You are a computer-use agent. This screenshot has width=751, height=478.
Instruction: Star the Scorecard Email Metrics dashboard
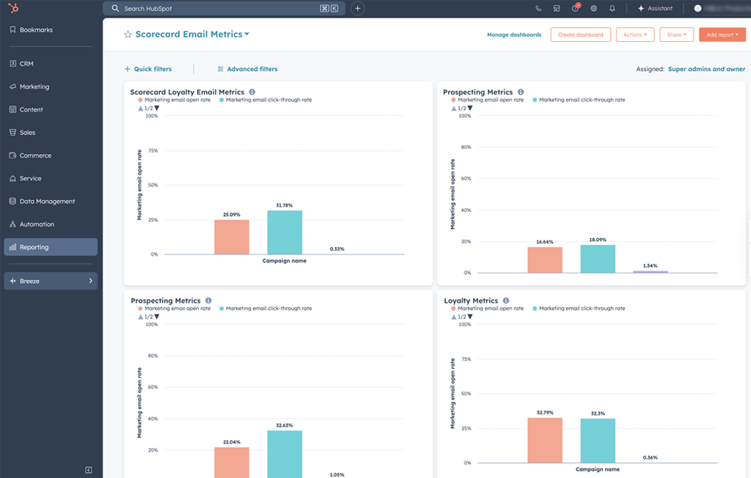point(128,34)
